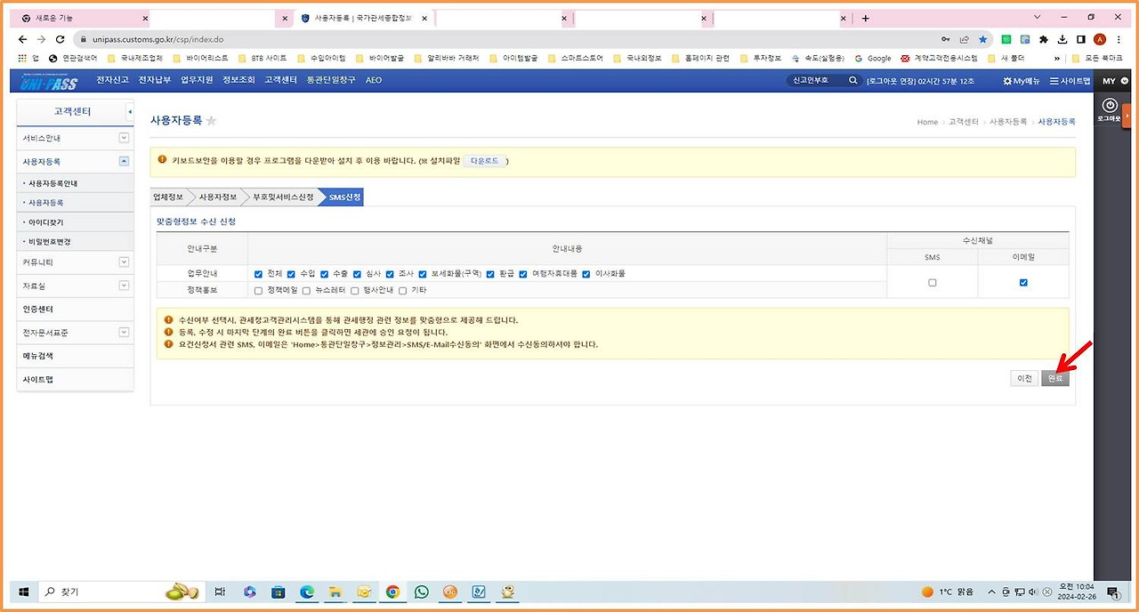This screenshot has height=612, width=1139.
Task: Check the 뉴스레터 checkbox
Action: coord(306,290)
